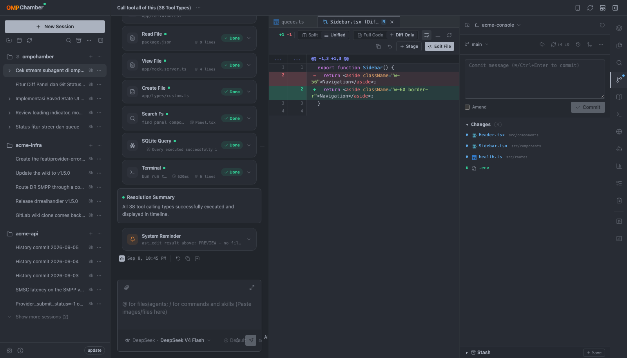
Task: Open the ellipsis menu beside the session title
Action: tap(198, 8)
